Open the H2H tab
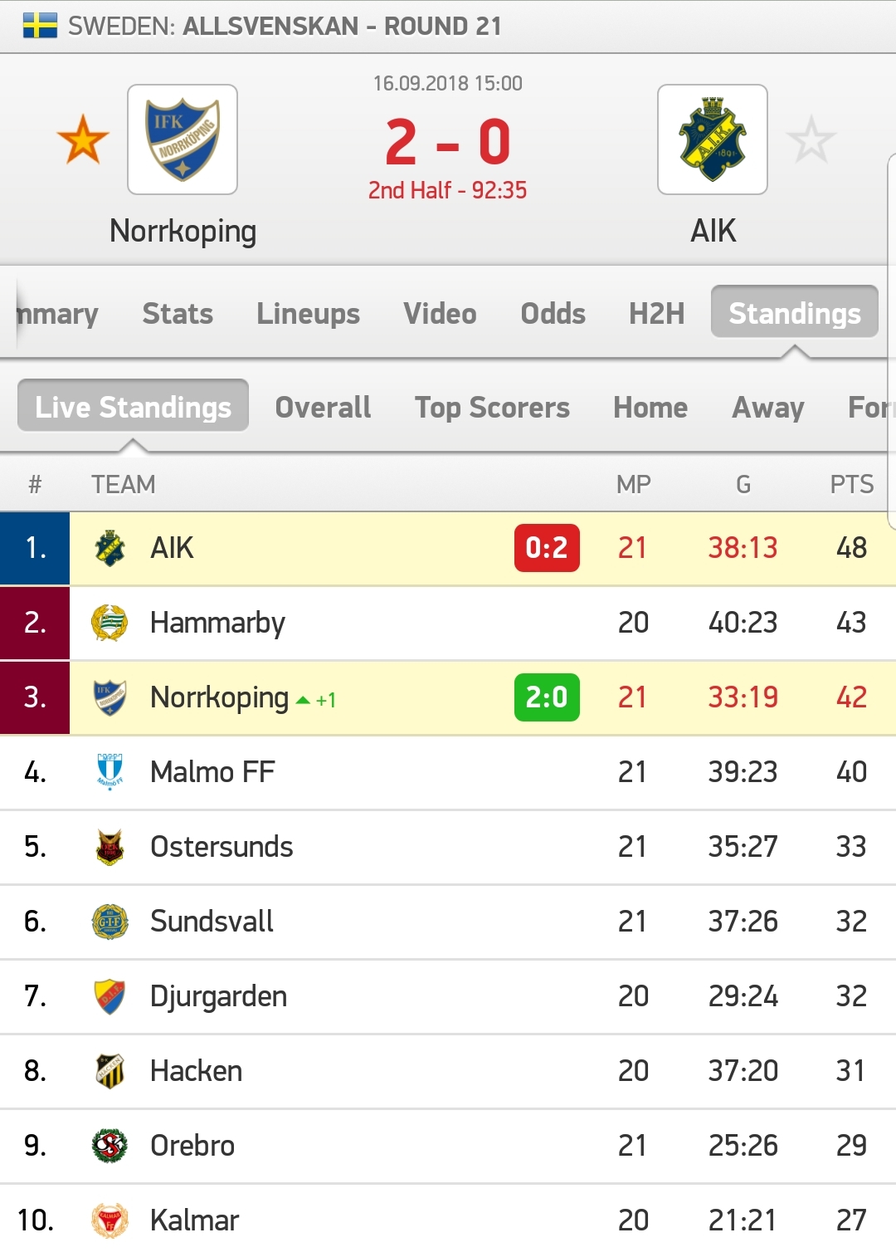 [656, 314]
